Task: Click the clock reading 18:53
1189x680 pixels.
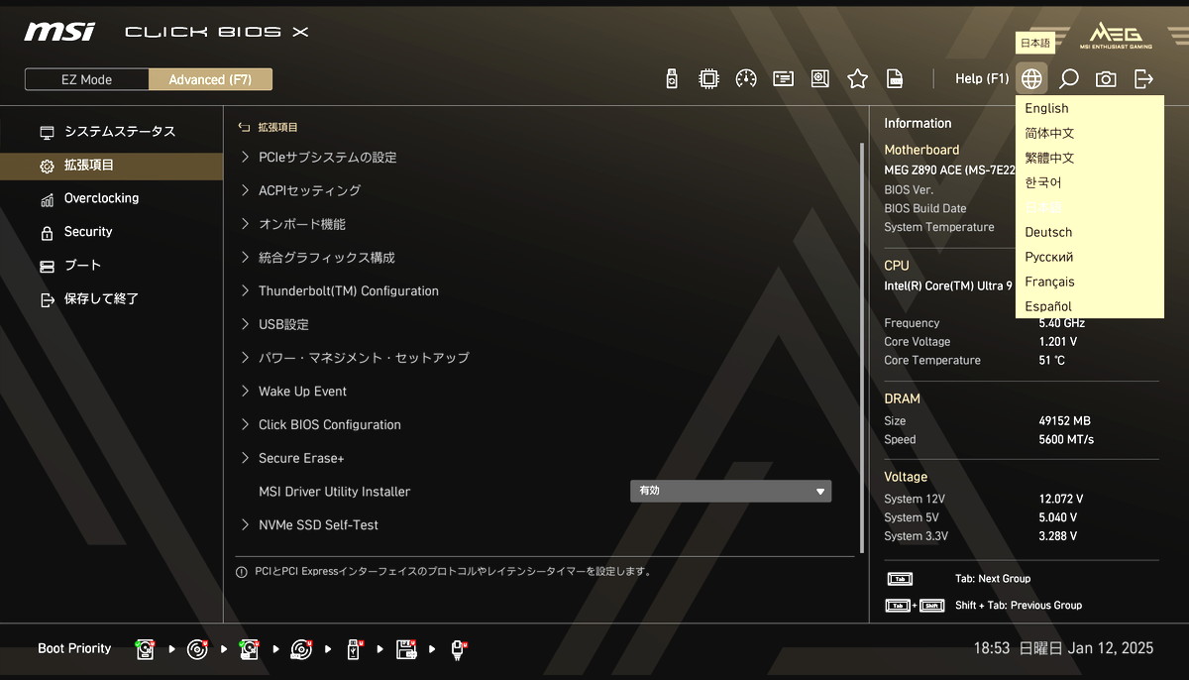Action: pos(991,648)
